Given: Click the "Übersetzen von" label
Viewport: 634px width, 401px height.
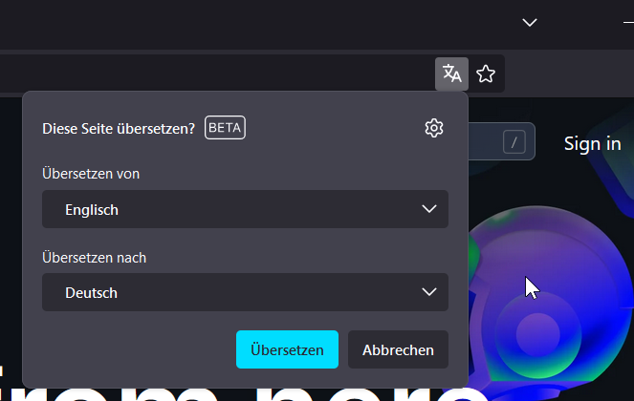Looking at the screenshot, I should point(91,174).
